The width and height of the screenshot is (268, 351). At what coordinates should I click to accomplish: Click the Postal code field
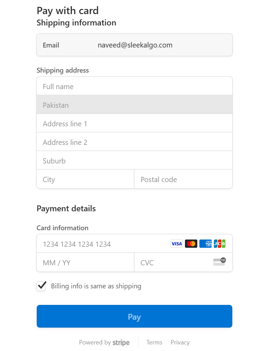point(183,179)
